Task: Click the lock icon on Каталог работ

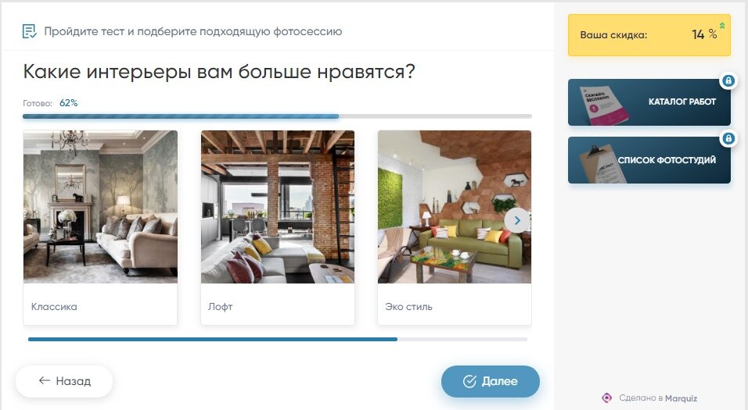Action: coord(728,80)
